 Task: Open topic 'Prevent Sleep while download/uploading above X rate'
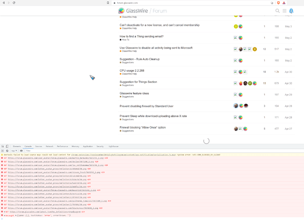(x=153, y=116)
